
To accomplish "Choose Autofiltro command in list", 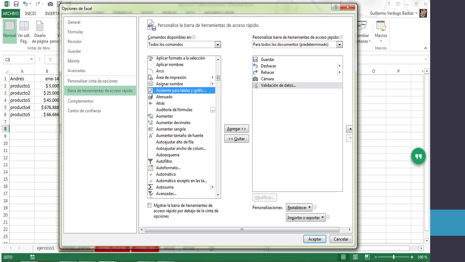I will (181, 161).
